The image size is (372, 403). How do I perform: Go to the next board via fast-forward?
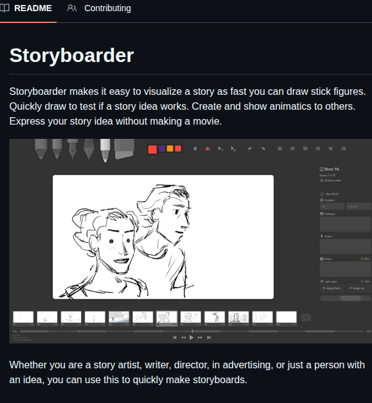(200, 337)
